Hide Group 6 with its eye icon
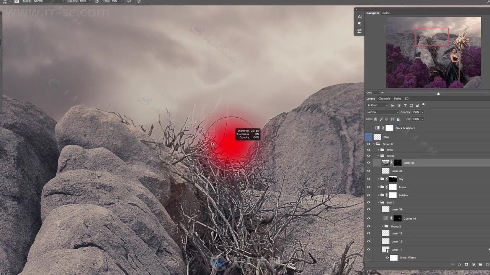The height and width of the screenshot is (275, 490). [x=369, y=144]
